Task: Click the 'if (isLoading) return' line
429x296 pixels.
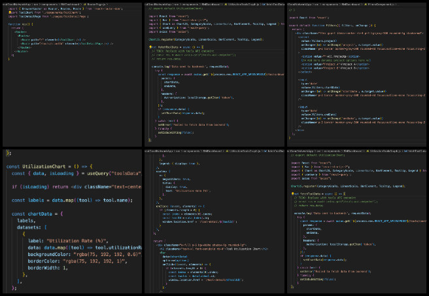Action: (x=77, y=187)
